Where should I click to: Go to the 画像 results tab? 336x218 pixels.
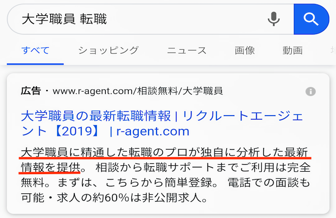coord(244,51)
